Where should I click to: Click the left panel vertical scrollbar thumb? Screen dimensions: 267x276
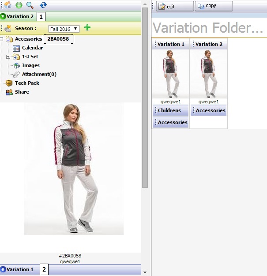click(x=145, y=98)
